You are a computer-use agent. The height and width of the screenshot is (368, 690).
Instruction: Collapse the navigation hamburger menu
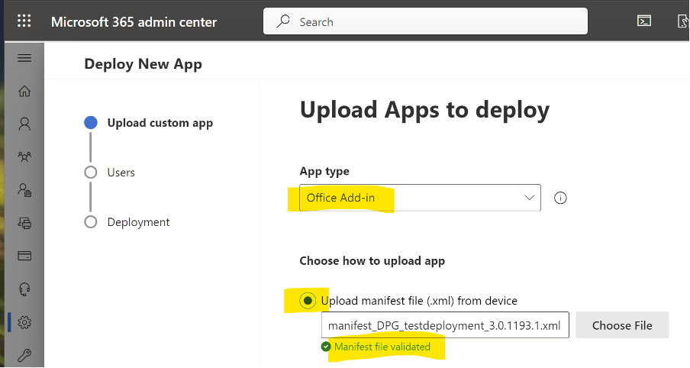pyautogui.click(x=24, y=58)
